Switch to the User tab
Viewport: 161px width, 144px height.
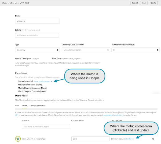[x=17, y=106]
